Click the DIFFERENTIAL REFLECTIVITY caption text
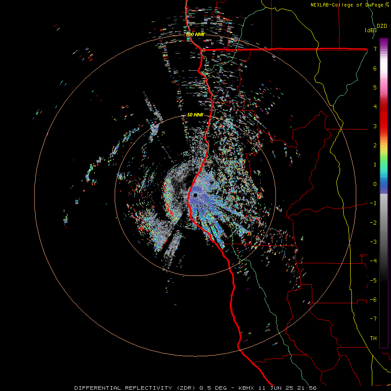The image size is (391, 391). click(123, 388)
